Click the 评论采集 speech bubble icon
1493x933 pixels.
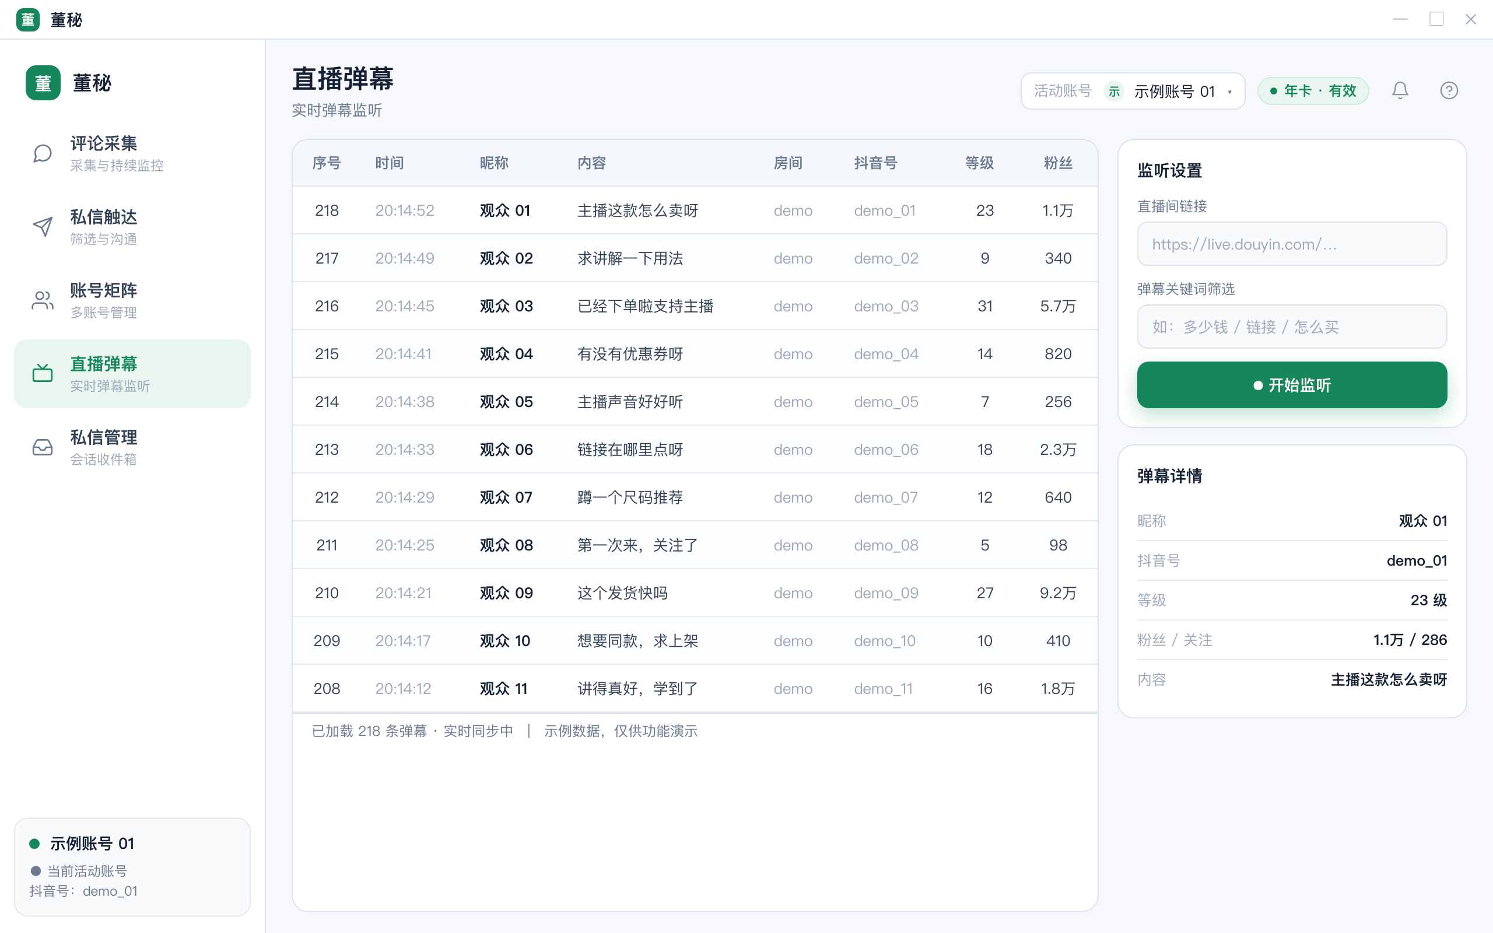pos(42,153)
